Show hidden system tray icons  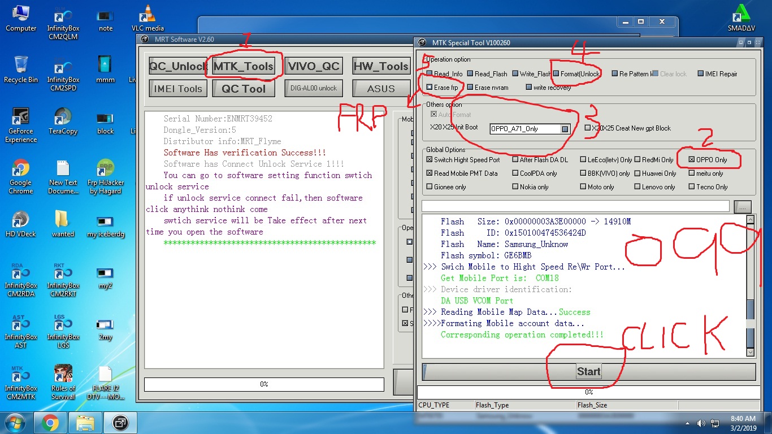point(688,423)
